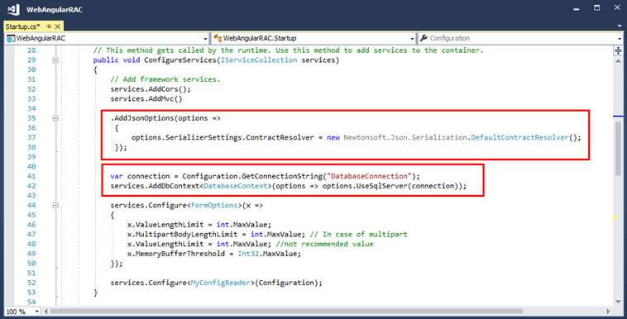Click MyConfigReader type on line 52
The height and width of the screenshot is (319, 627).
pos(221,283)
